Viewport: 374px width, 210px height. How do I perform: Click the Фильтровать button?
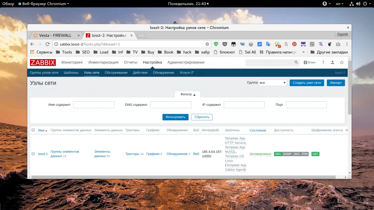point(175,117)
